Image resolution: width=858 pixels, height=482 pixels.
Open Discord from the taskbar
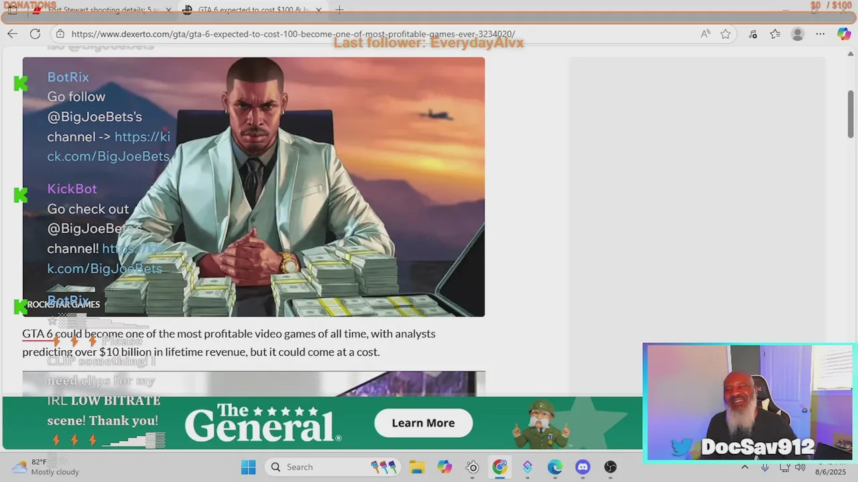[x=583, y=467]
